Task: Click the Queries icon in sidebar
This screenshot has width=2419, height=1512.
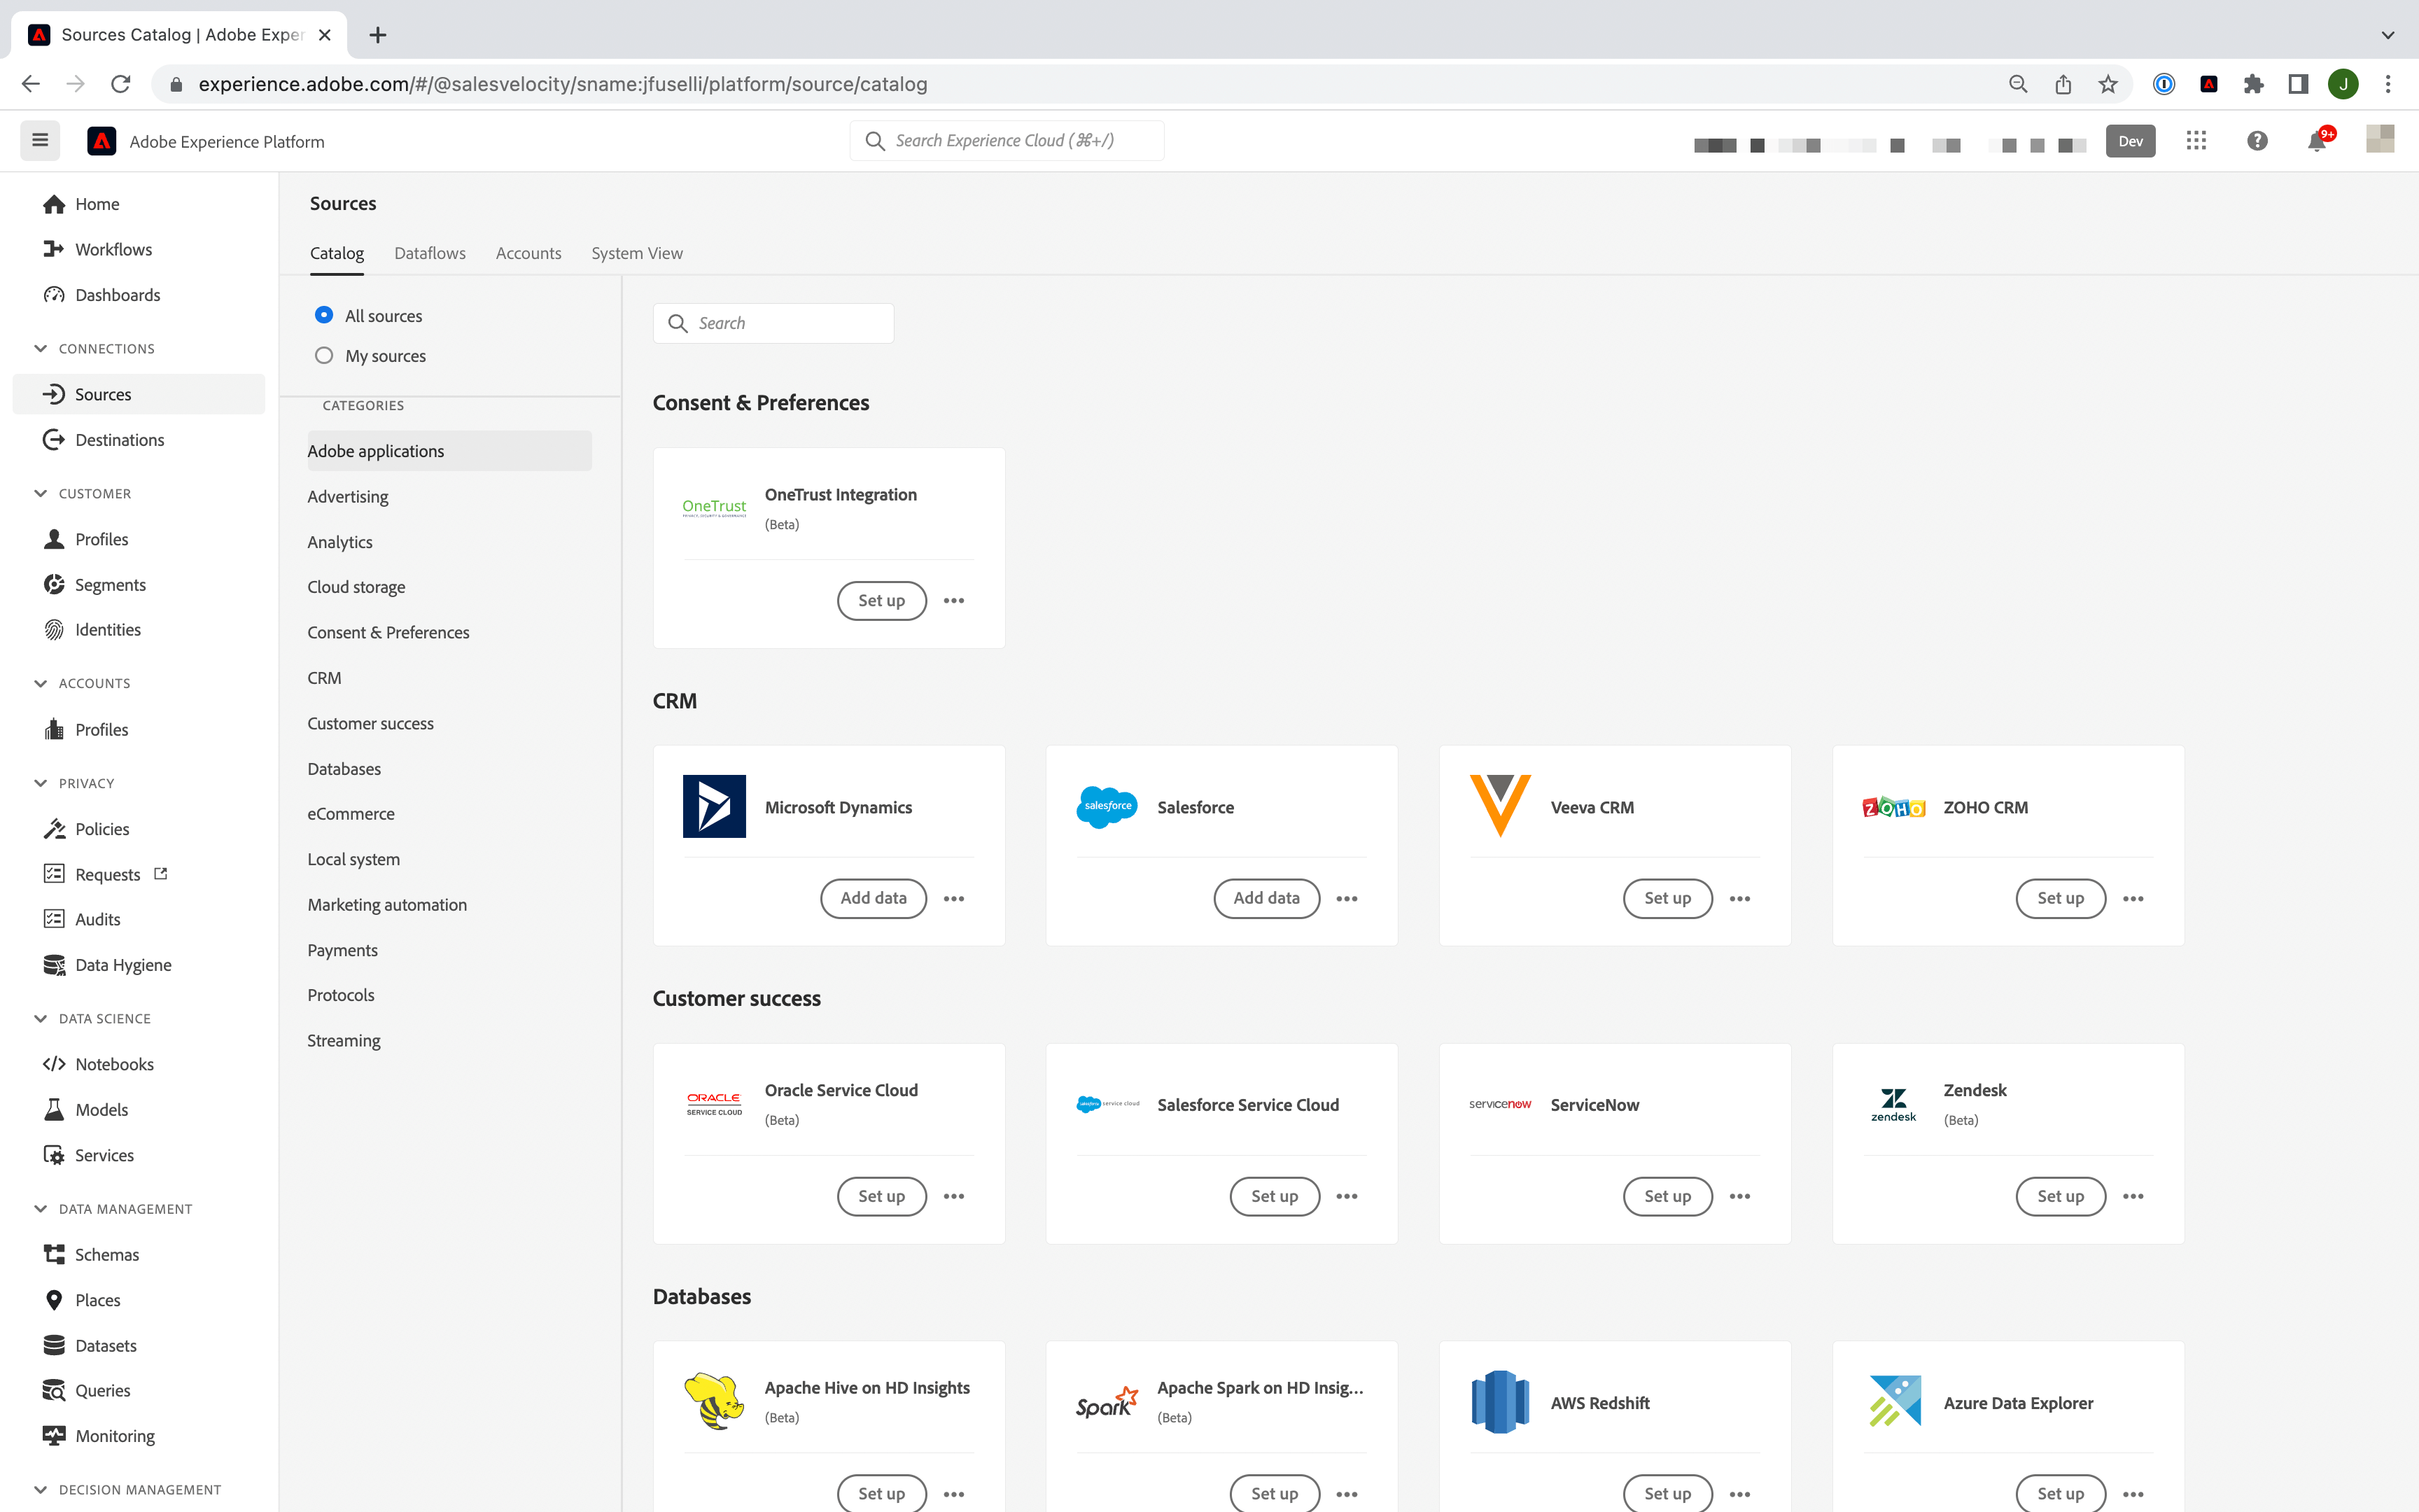Action: (54, 1388)
